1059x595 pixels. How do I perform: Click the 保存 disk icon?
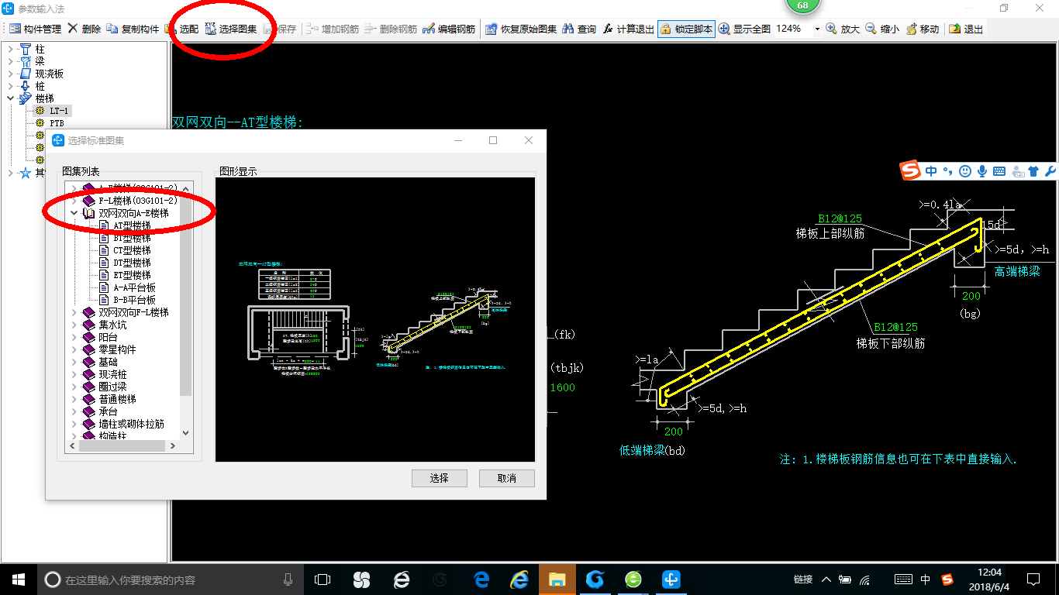[x=269, y=29]
